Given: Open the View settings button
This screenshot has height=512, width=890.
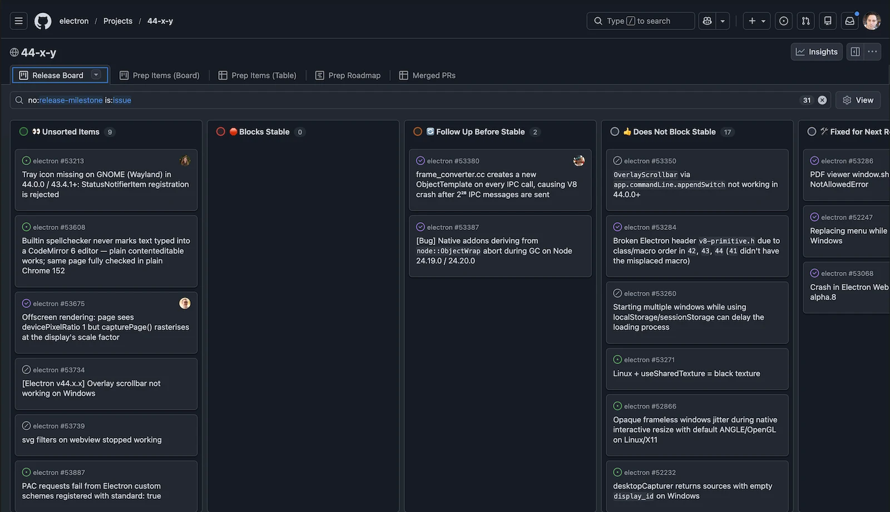Looking at the screenshot, I should [x=858, y=100].
